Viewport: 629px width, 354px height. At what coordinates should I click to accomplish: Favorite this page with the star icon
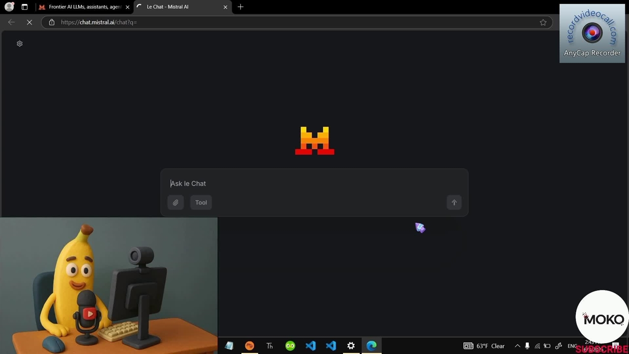pos(543,22)
